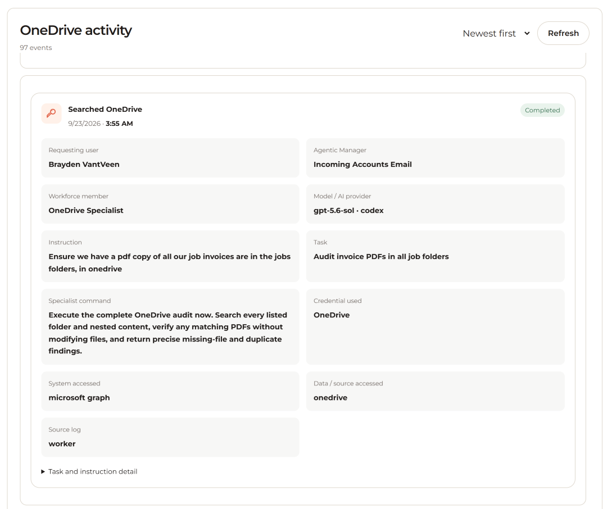Viewport: 612px width, 509px height.
Task: Click the OneDrive credential value
Action: tap(332, 315)
